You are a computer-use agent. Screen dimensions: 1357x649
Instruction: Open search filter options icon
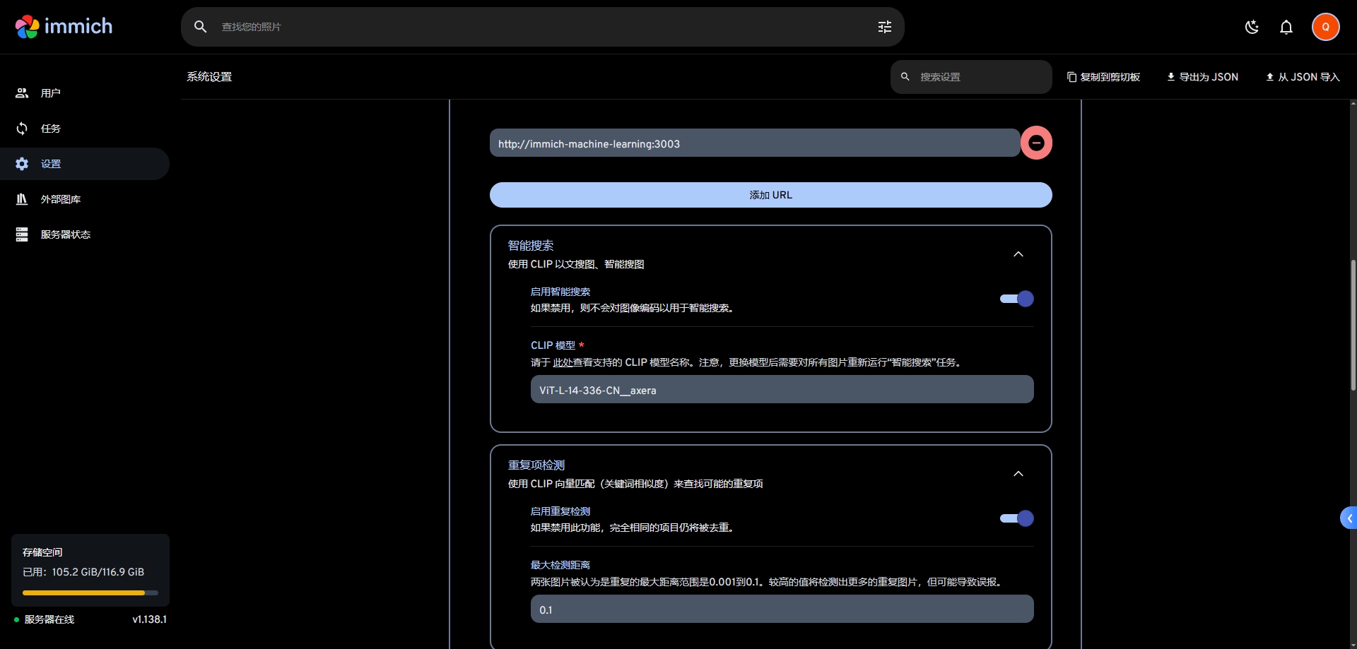click(x=884, y=27)
